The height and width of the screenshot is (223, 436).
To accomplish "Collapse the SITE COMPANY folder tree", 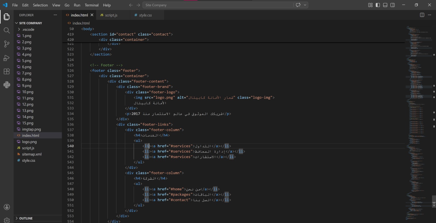I will coord(30,23).
